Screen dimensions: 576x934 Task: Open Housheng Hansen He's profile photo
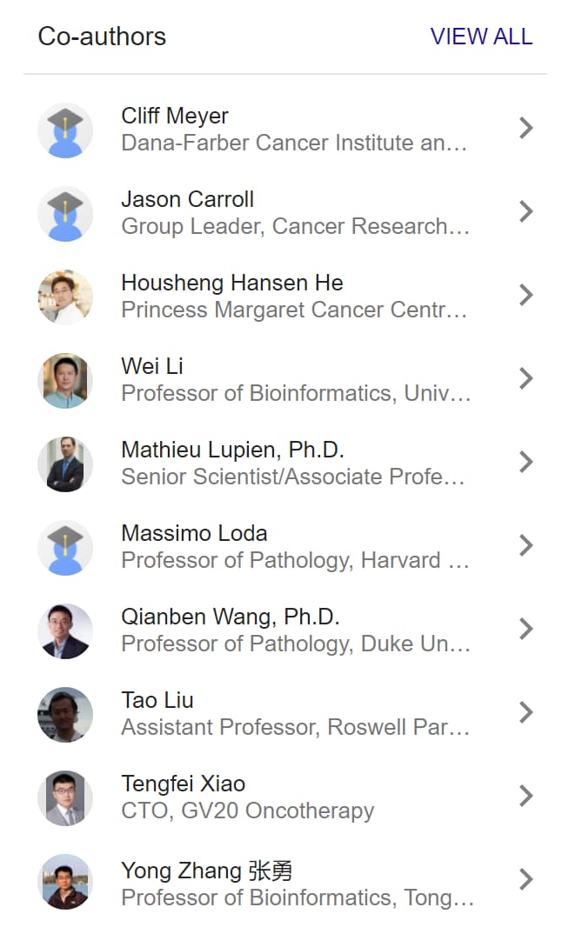pyautogui.click(x=65, y=296)
